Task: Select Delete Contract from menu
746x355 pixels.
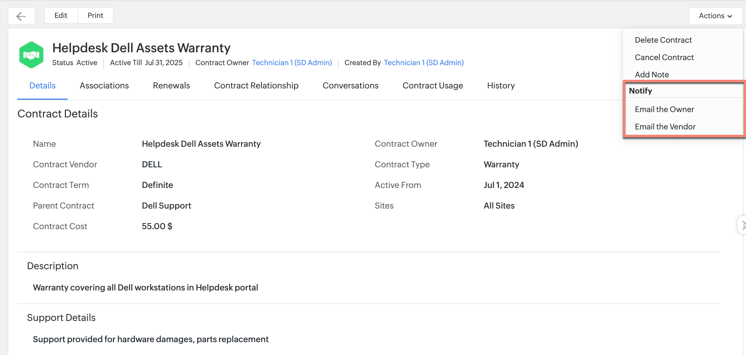Action: click(663, 40)
